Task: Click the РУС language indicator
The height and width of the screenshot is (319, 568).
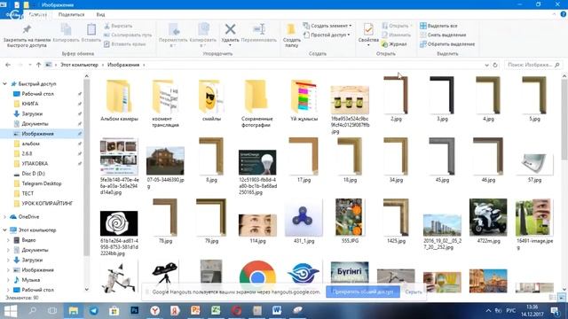Action: coord(511,311)
